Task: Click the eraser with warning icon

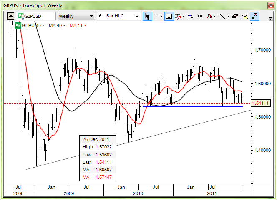Action: click(x=245, y=16)
